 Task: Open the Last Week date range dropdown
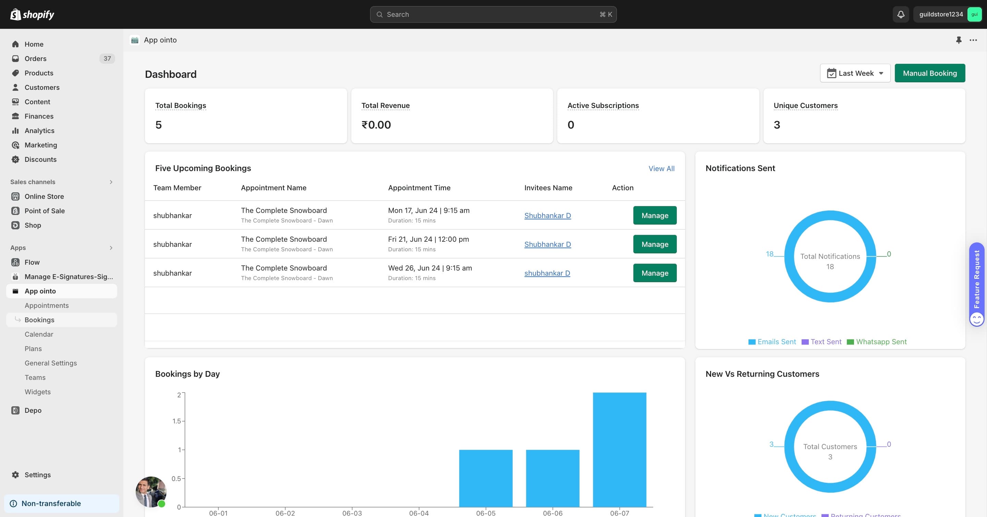coord(855,73)
